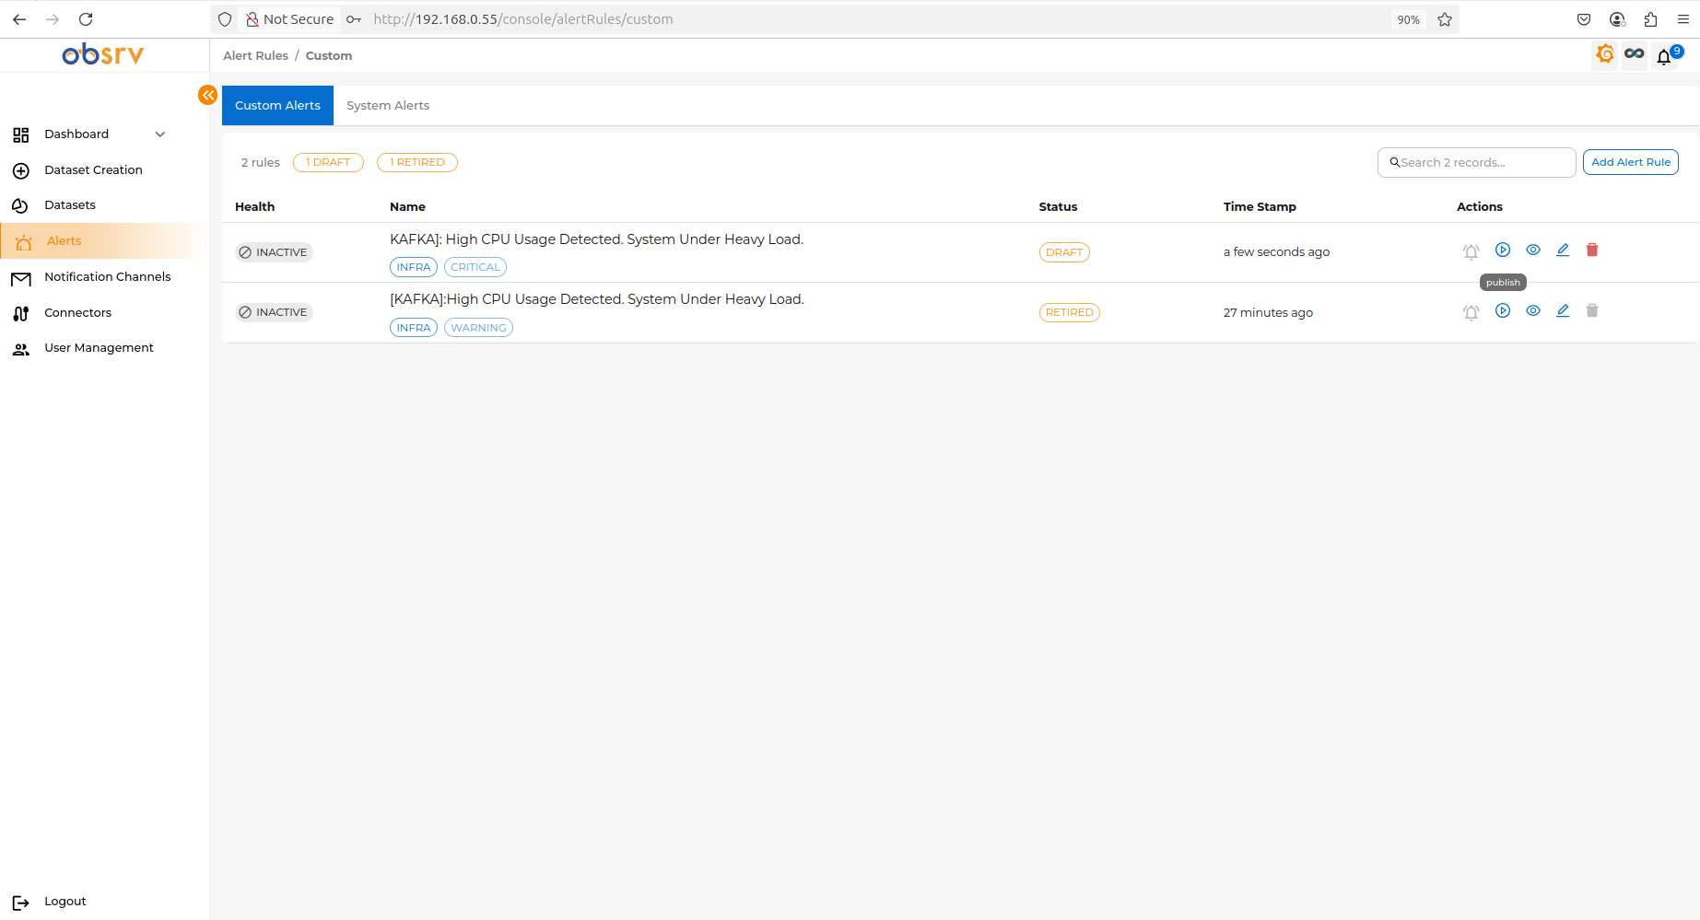Screen dimensions: 1700x920
Task: Click the 90% zoom indicator
Action: tap(1408, 19)
